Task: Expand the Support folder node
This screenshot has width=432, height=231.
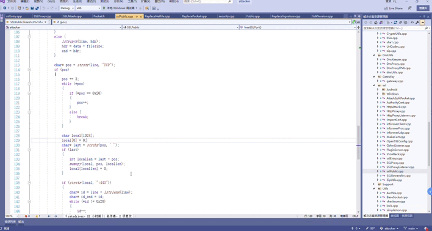Action: [x=374, y=184]
